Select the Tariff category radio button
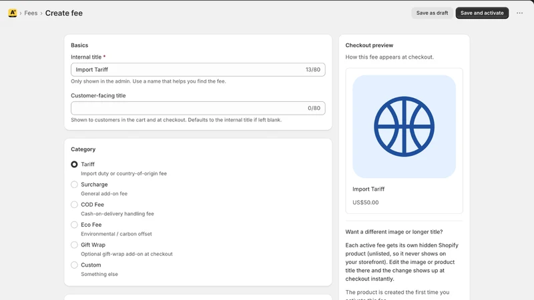The width and height of the screenshot is (534, 300). click(74, 164)
